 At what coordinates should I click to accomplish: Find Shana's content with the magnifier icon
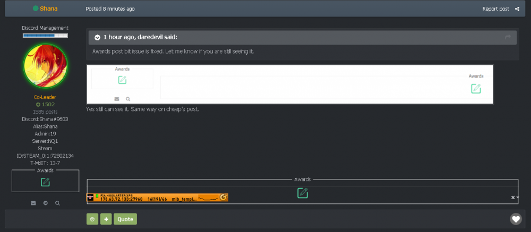(x=57, y=203)
